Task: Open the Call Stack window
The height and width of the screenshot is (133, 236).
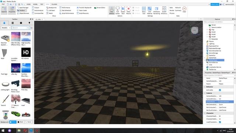Action: coord(51,10)
